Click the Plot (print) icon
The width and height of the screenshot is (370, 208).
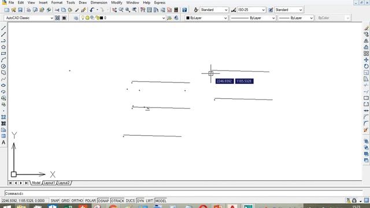28,10
